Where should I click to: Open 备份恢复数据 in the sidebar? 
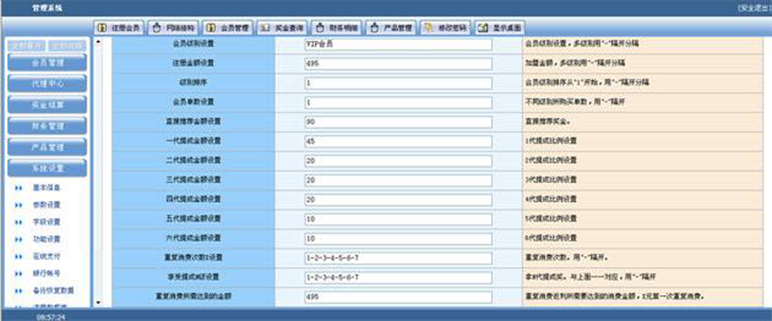[x=53, y=291]
